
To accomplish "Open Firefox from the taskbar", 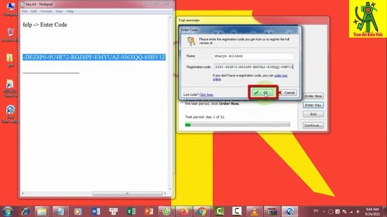I will point(184,212).
